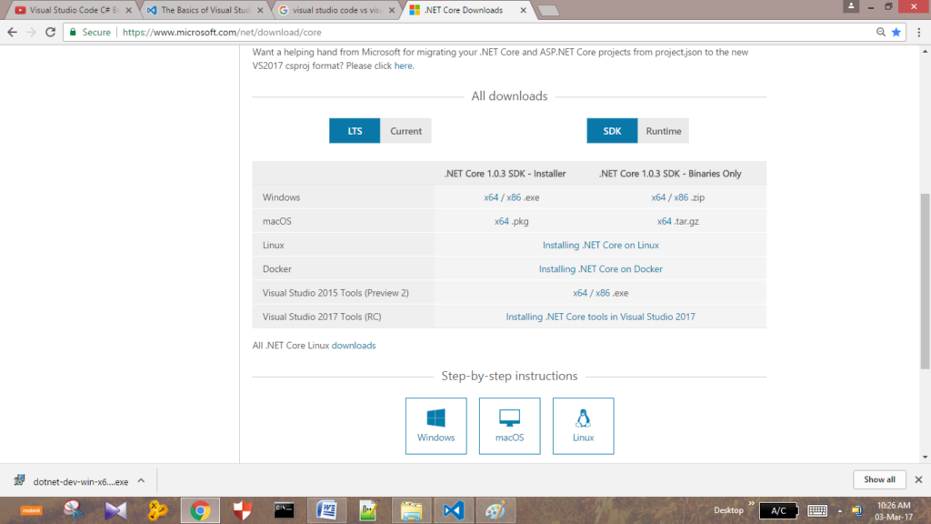931x524 pixels.
Task: Launch Command Prompt from the taskbar
Action: [x=285, y=510]
